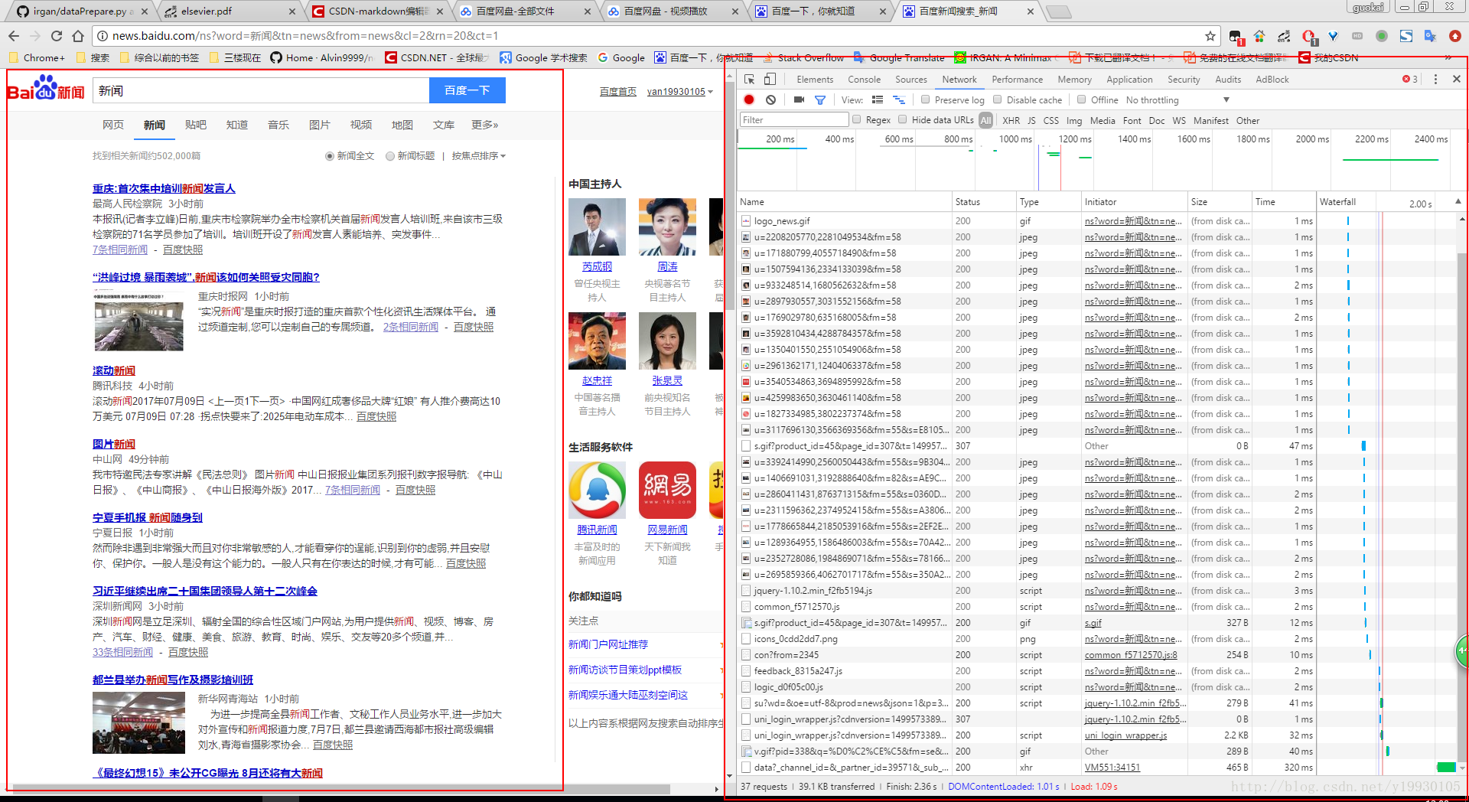Open the 滚动新闻 result link
The width and height of the screenshot is (1469, 802).
(114, 371)
